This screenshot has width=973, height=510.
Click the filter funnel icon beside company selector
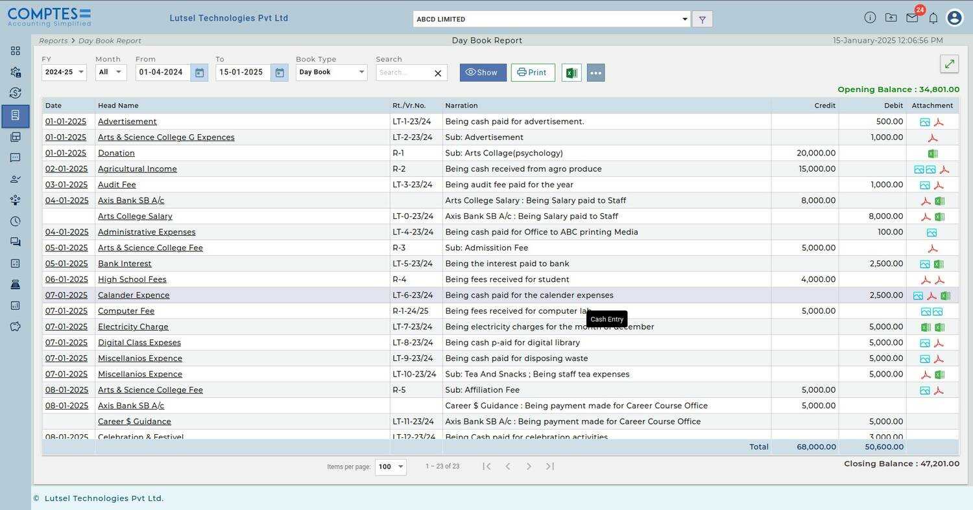pos(702,19)
